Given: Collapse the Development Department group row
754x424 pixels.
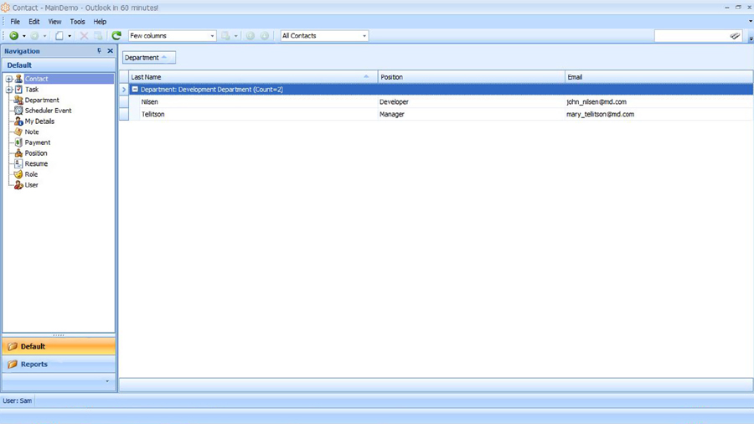Looking at the screenshot, I should (x=135, y=90).
